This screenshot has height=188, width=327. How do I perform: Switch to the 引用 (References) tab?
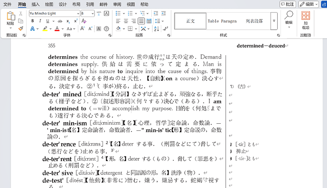pyautogui.click(x=90, y=4)
